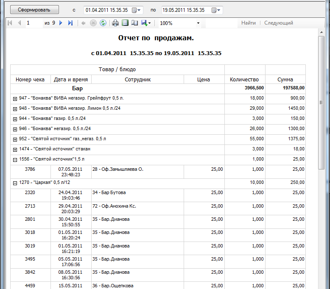Viewport: 330px width, 289px height.
Task: Click employee 34 - Бар Бутова
Action: [109, 192]
